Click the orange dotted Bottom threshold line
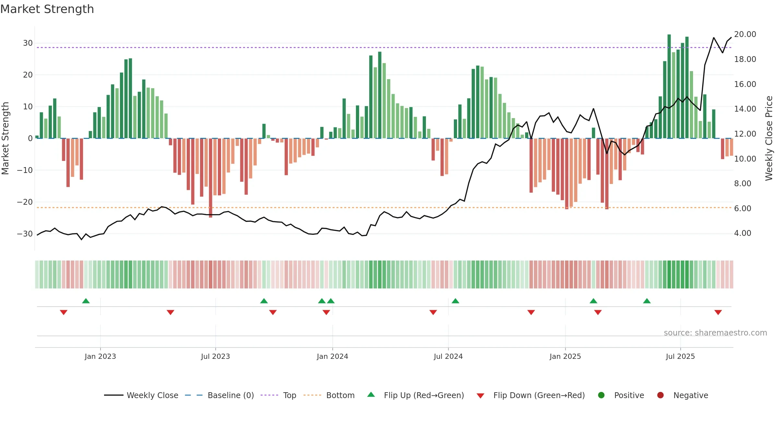 pyautogui.click(x=384, y=208)
